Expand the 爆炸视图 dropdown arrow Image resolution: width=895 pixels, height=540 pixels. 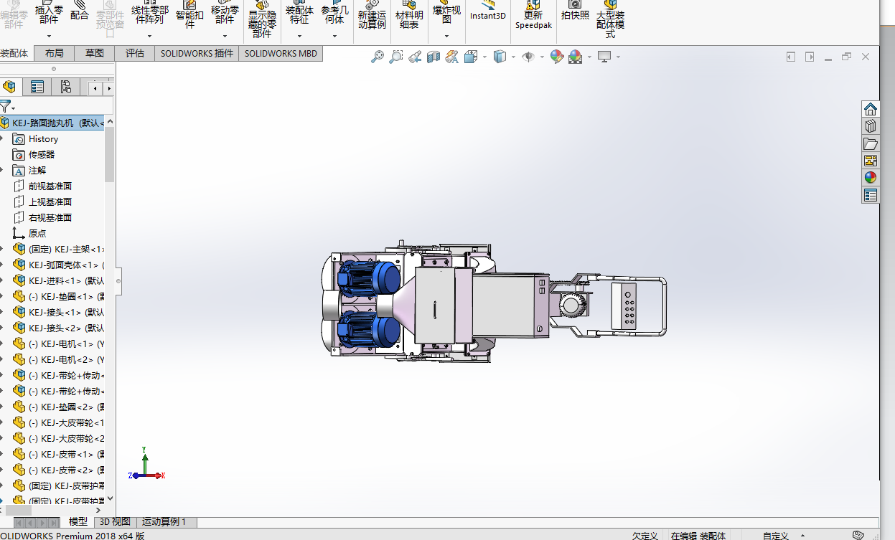(446, 36)
